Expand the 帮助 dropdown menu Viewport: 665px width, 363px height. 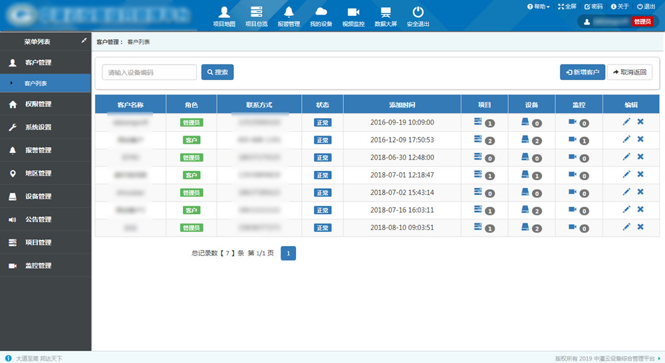[539, 6]
